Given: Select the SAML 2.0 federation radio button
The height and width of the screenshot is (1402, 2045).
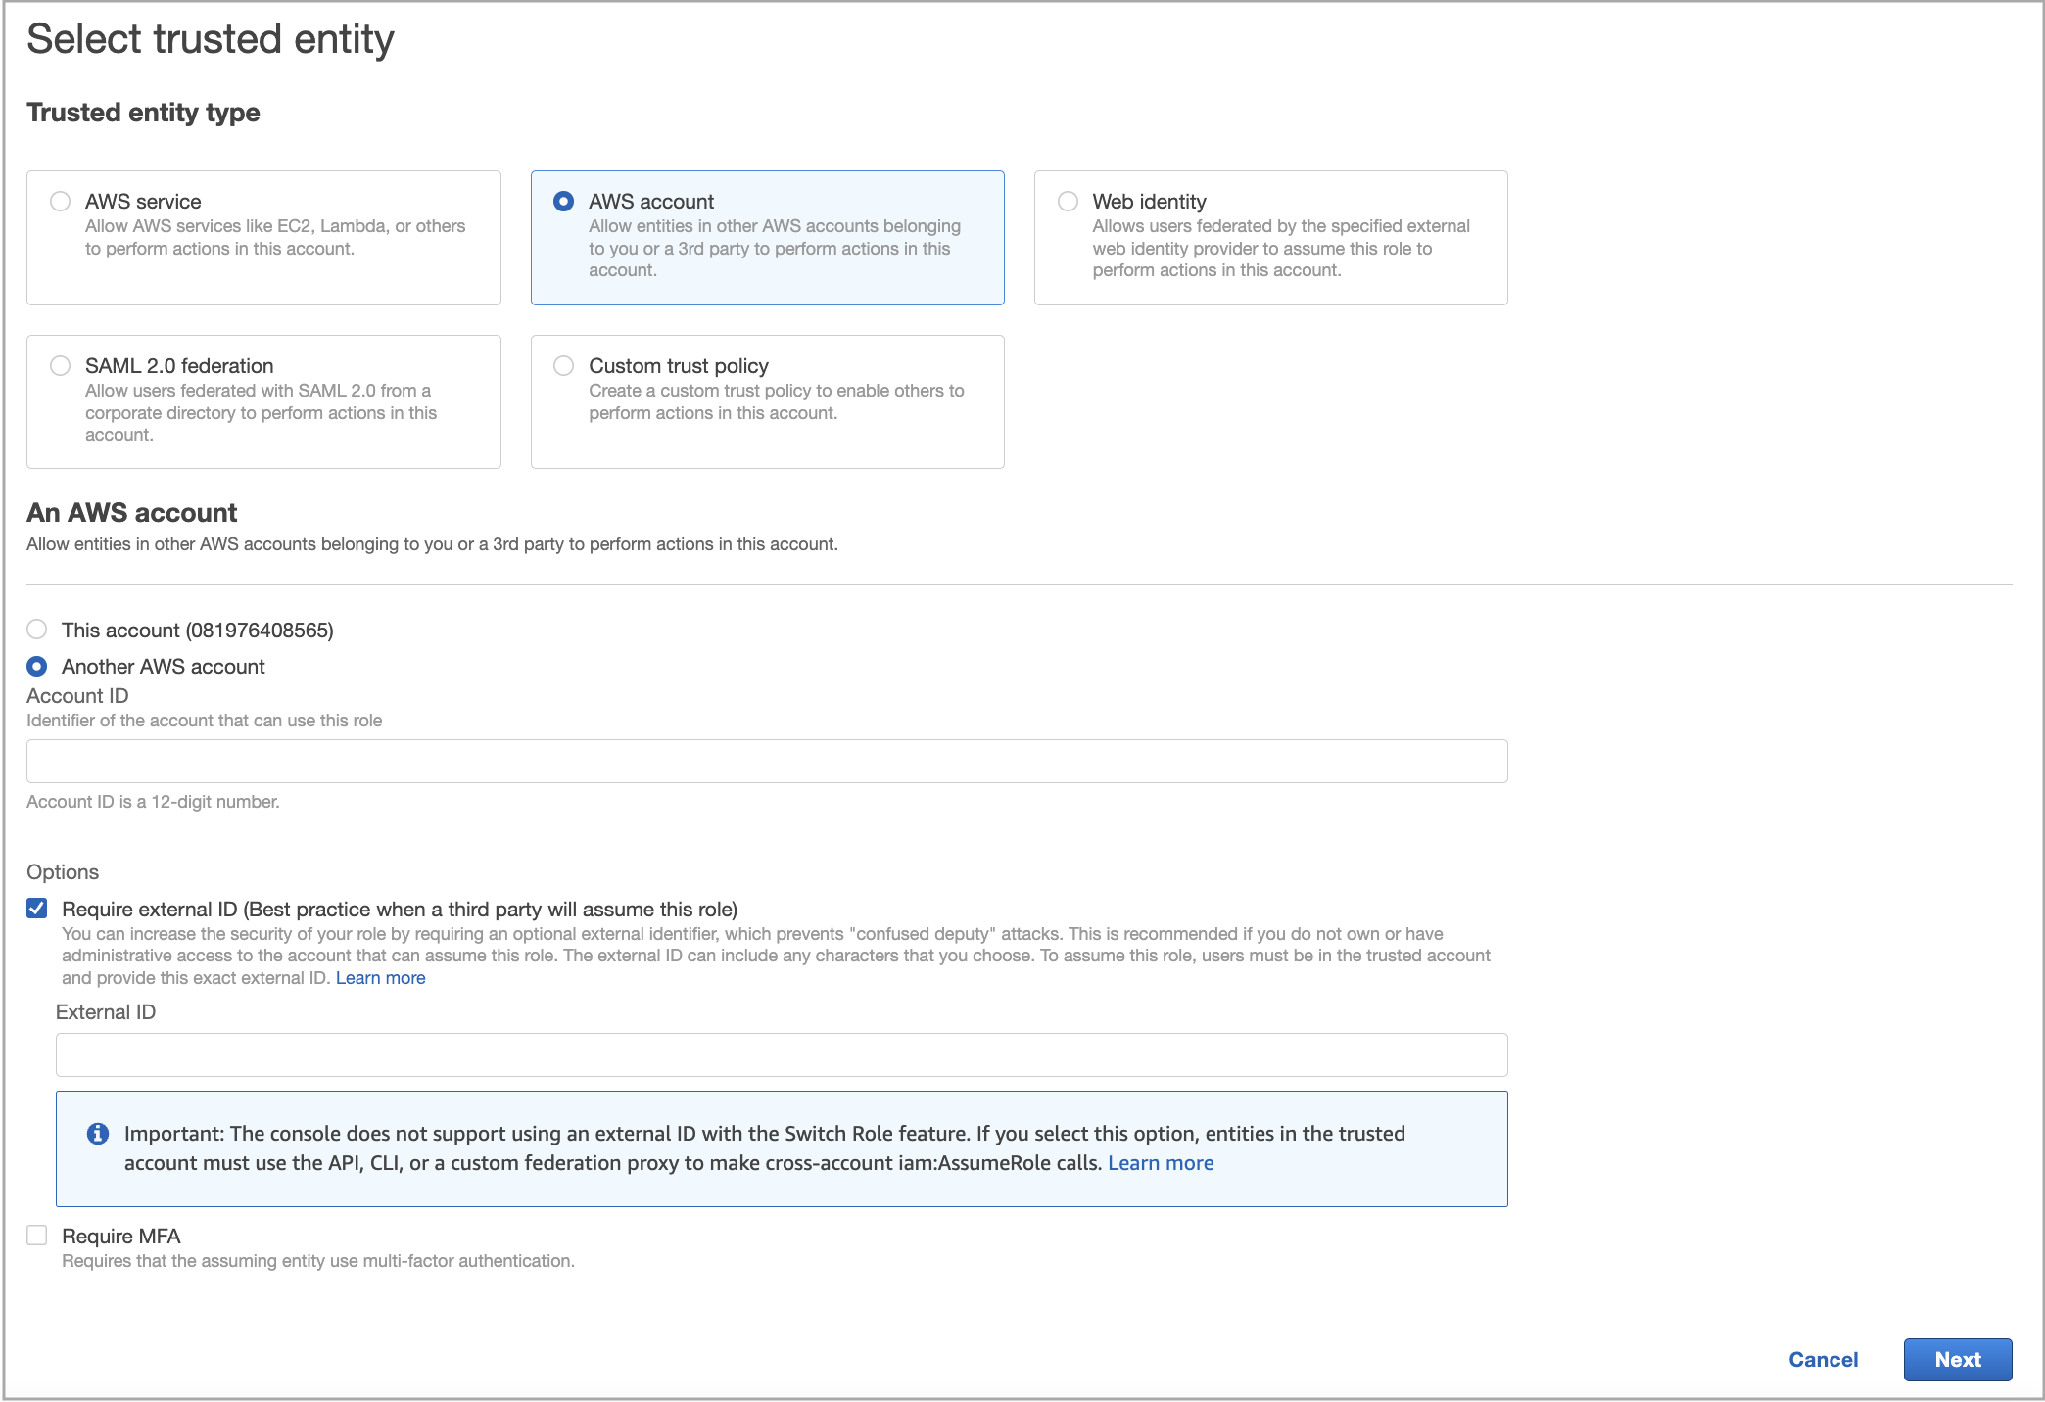Looking at the screenshot, I should pos(60,364).
